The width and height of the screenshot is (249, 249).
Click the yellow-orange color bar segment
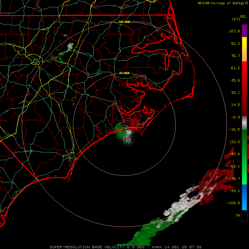click(244, 49)
